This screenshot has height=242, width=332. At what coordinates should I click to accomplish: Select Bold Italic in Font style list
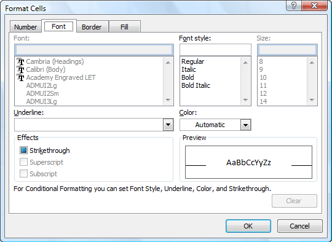pyautogui.click(x=196, y=85)
